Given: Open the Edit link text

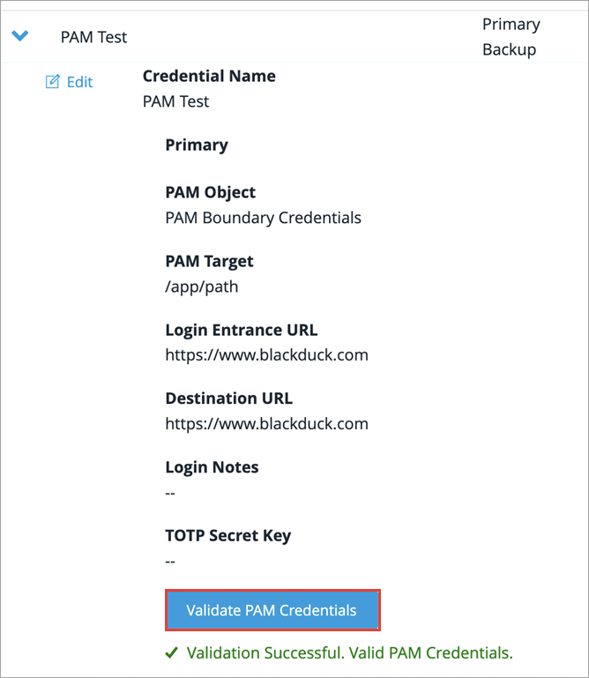Looking at the screenshot, I should click(79, 82).
